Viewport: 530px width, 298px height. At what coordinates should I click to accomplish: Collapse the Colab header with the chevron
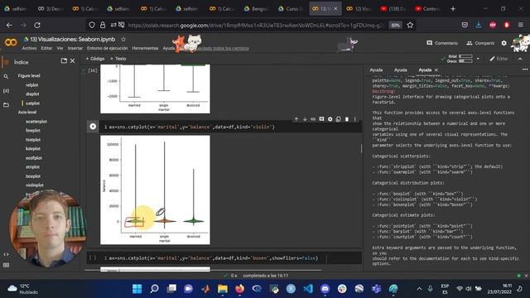[x=520, y=59]
